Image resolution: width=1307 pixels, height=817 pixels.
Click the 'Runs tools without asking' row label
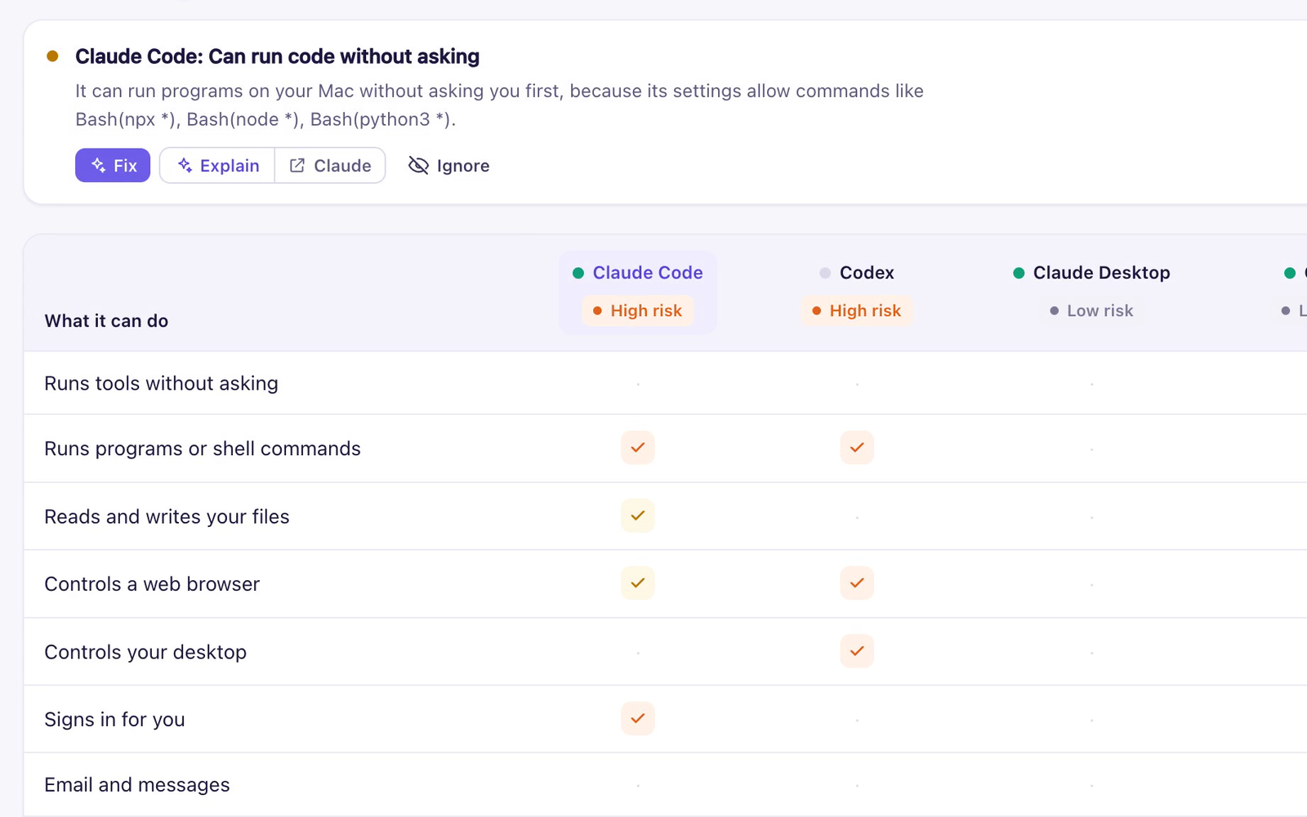(x=161, y=383)
